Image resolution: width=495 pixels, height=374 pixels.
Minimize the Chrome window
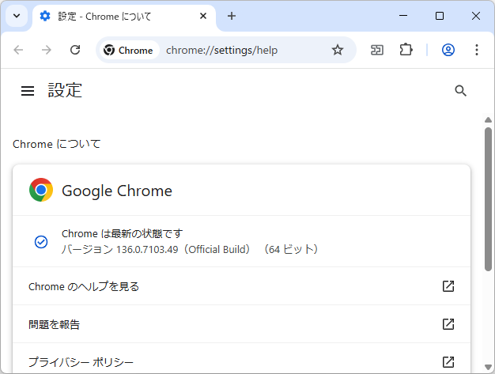tap(403, 16)
